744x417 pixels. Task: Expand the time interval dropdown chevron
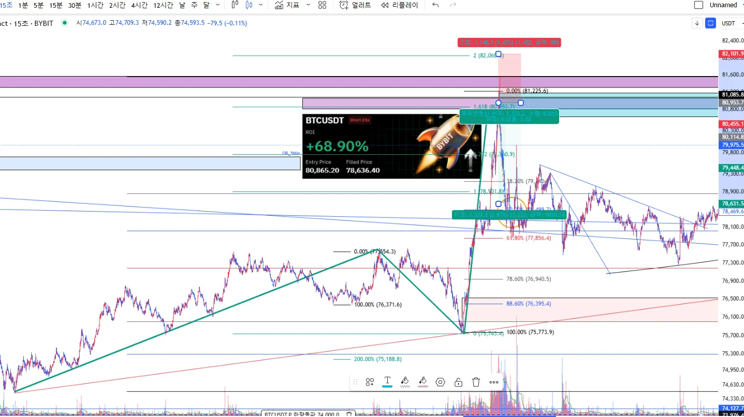[x=217, y=5]
